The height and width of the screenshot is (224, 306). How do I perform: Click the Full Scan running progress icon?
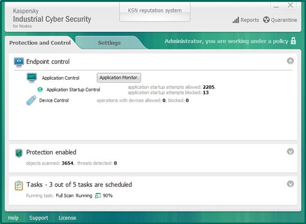[x=98, y=195]
